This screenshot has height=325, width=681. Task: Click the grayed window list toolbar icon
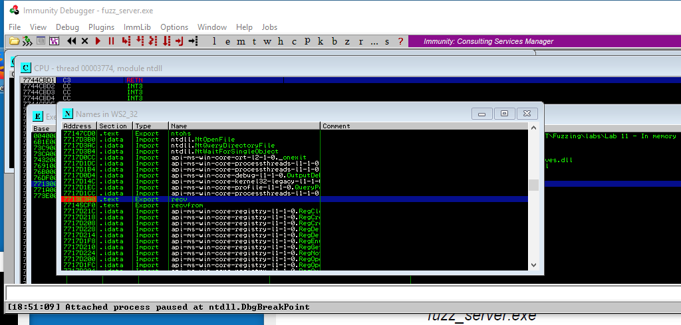coord(41,41)
